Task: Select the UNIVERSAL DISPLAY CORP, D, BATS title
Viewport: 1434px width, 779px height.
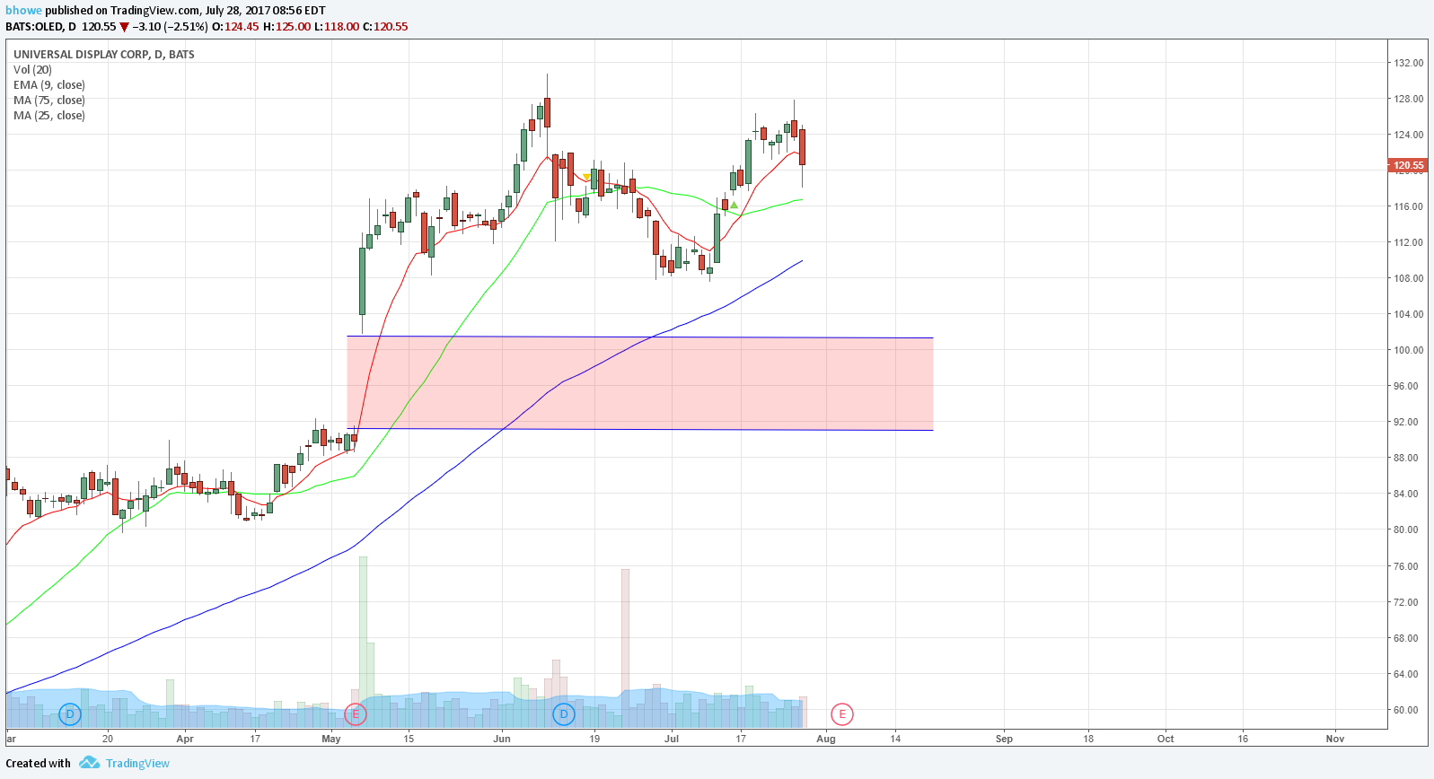Action: (104, 55)
